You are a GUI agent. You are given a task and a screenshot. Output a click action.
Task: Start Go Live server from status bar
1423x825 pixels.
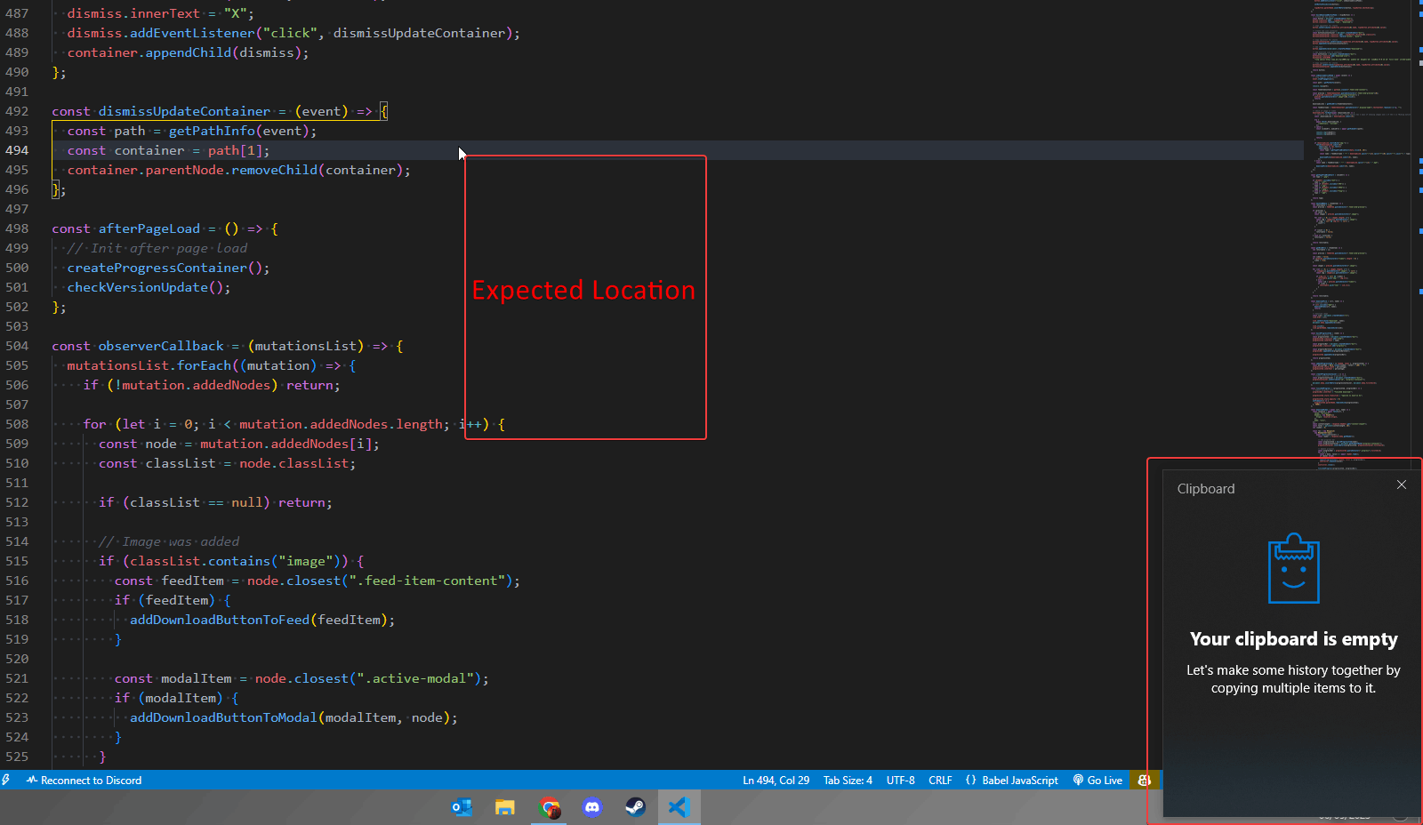1097,780
